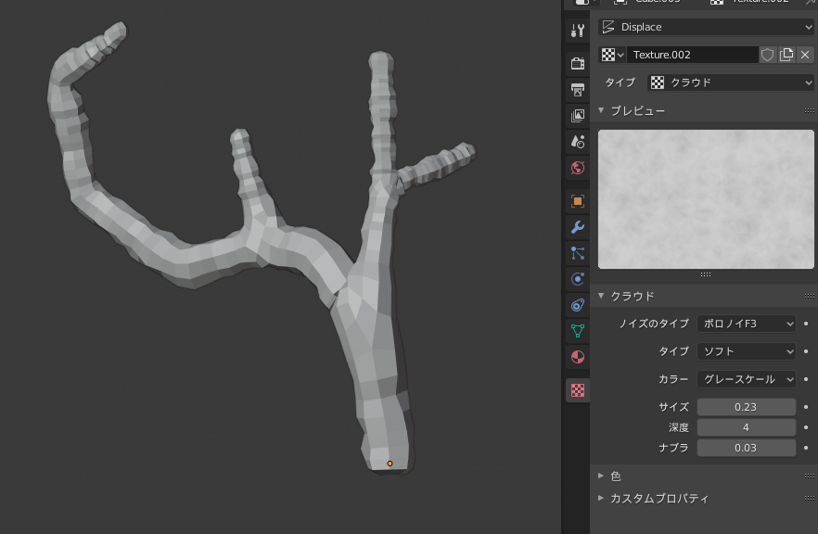Open the World properties tab
Screen dimensions: 818x534
[x=578, y=168]
